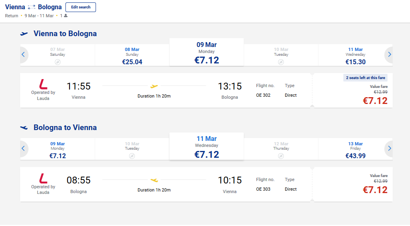Viewport: 410px width, 226px height.
Task: Show earlier return dates with left chevron
Action: point(23,149)
